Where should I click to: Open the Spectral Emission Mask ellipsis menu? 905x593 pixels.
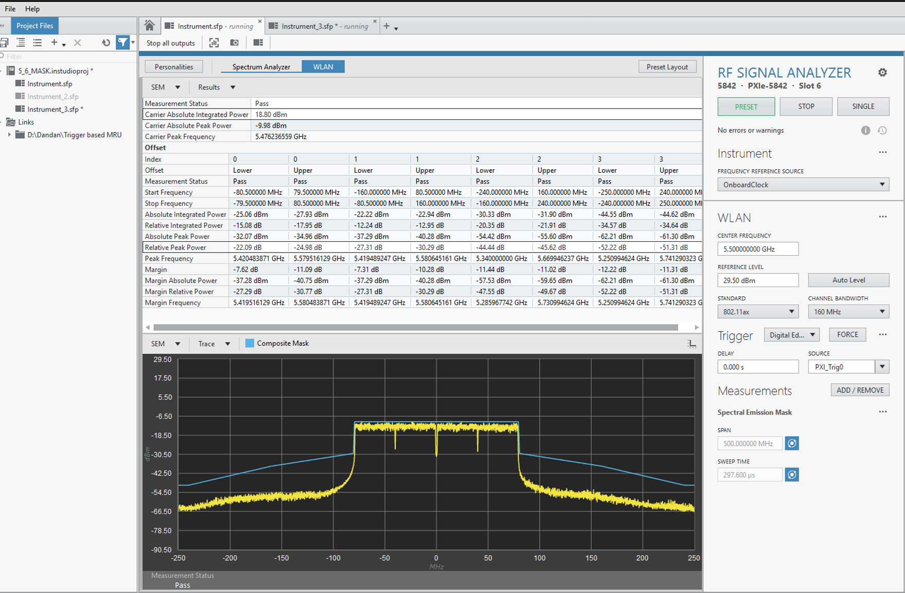[883, 411]
